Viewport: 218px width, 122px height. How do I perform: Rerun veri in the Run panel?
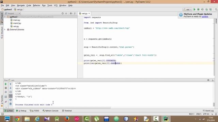click(x=6, y=84)
